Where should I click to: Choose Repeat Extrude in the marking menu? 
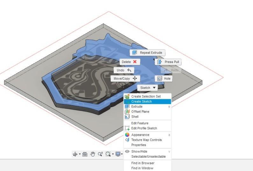[147, 53]
